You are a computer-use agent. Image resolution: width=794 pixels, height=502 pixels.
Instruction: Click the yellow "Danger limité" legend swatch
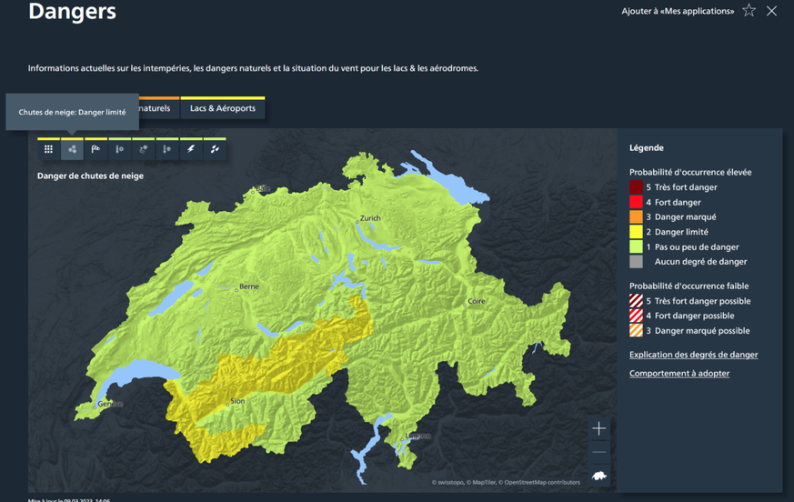[x=636, y=232]
